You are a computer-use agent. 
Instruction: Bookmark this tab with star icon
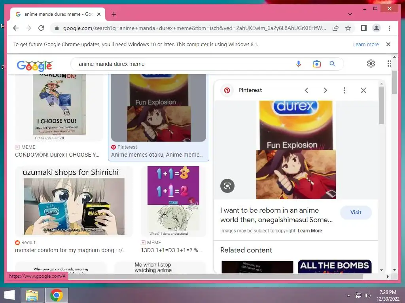pos(348,28)
